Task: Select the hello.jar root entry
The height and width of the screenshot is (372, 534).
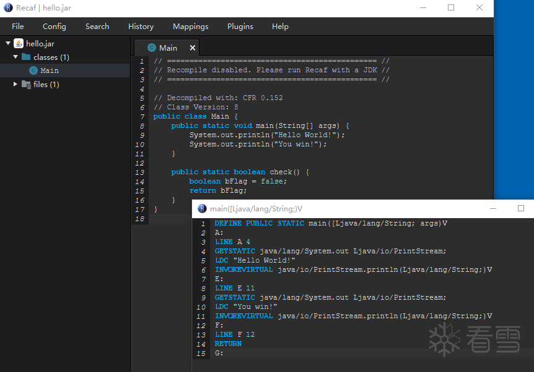Action: click(40, 43)
